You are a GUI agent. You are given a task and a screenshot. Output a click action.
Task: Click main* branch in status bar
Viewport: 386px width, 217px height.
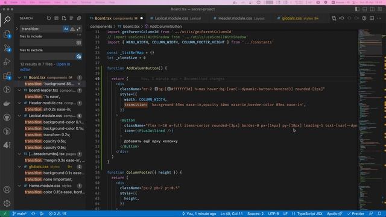click(x=20, y=213)
